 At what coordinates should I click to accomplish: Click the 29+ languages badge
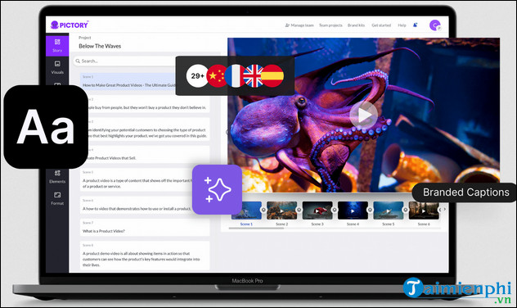tap(197, 76)
